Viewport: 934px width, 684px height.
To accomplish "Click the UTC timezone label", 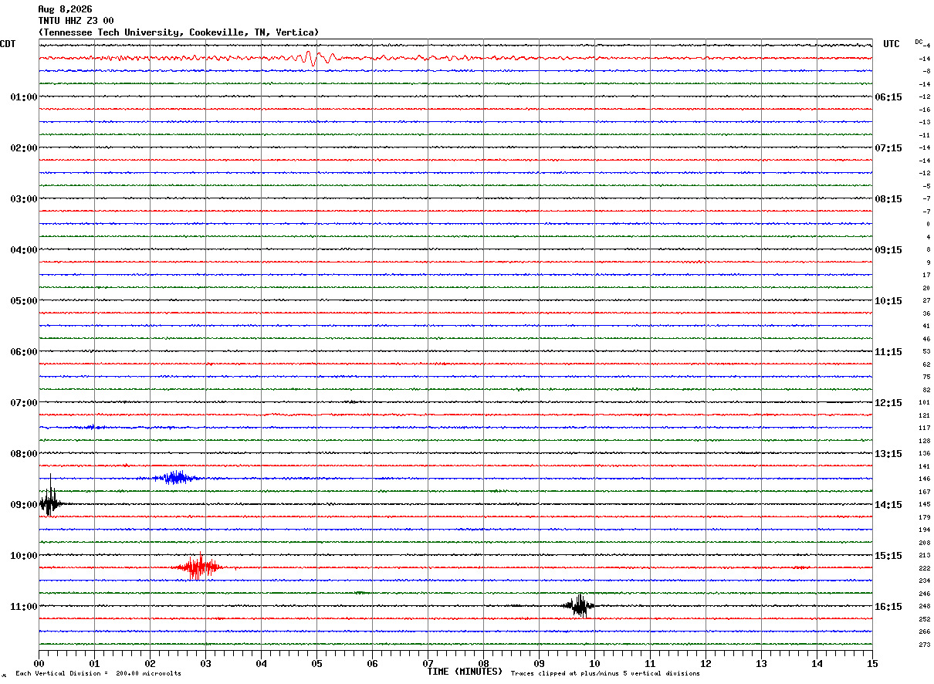I will 892,44.
